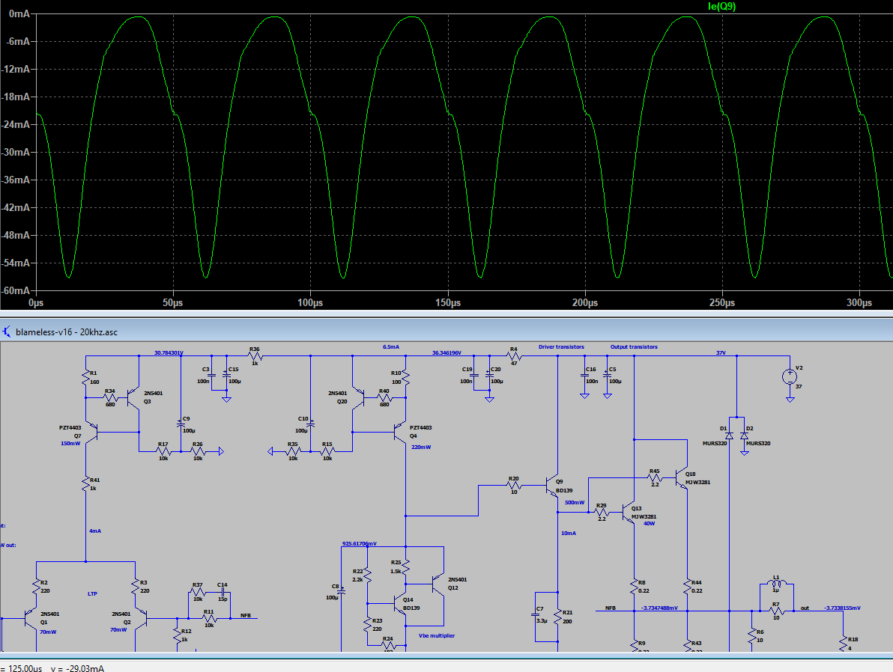Click the Driver transistors label
The width and height of the screenshot is (893, 672).
coord(561,346)
